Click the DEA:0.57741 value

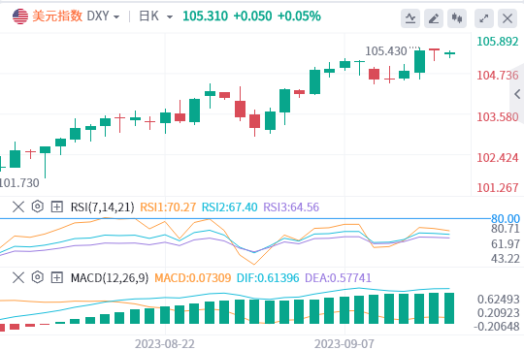pyautogui.click(x=339, y=278)
